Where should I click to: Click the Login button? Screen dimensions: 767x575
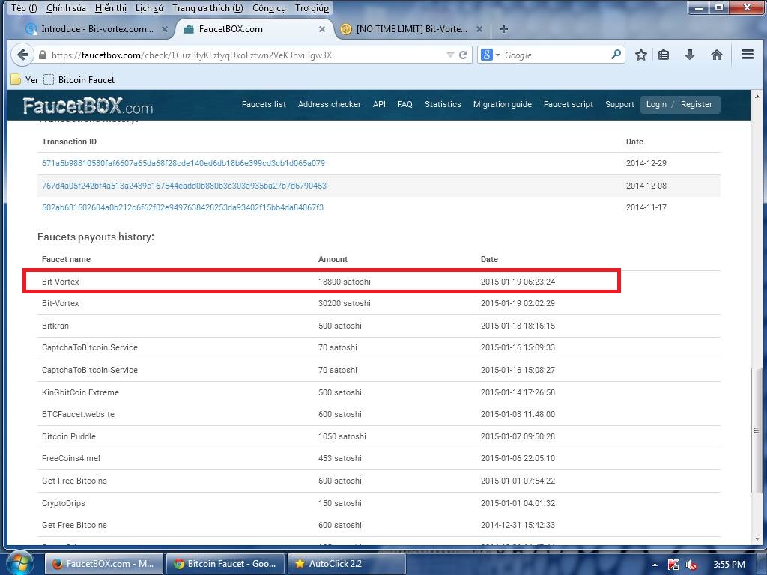(656, 104)
